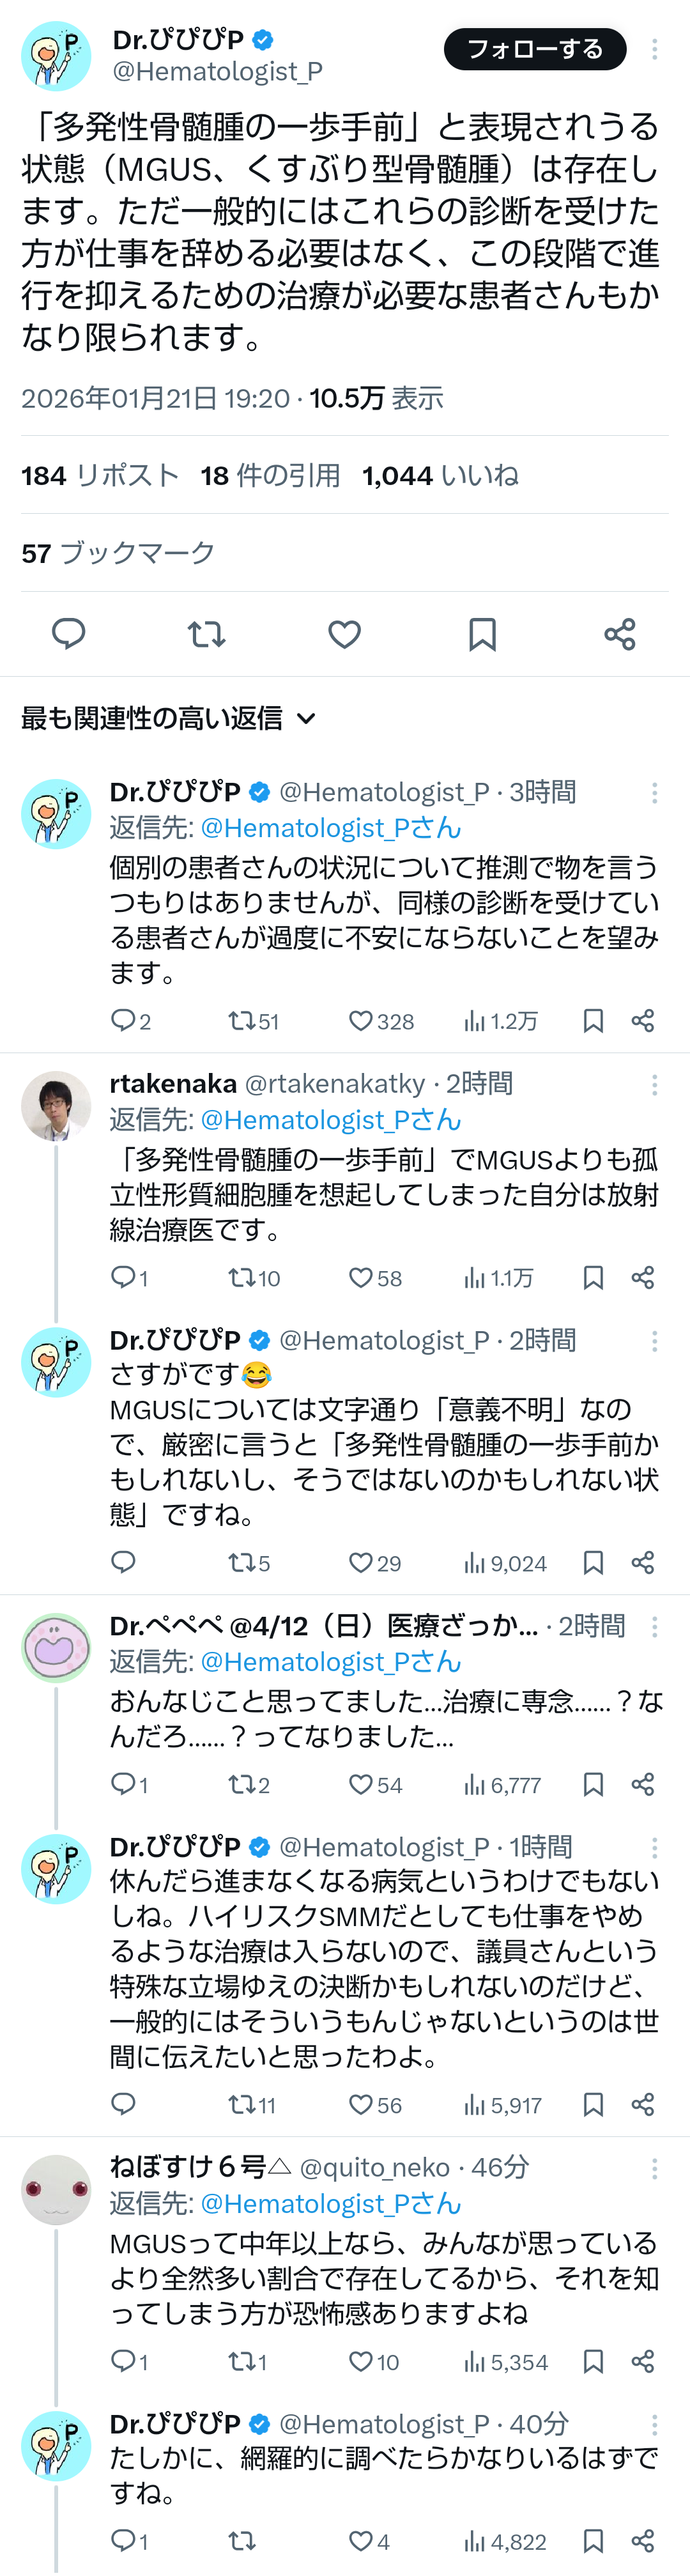Share the main post
690x2576 pixels.
coord(620,633)
